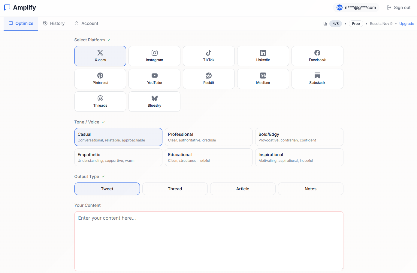
Task: Go to the Account tab
Action: point(86,23)
